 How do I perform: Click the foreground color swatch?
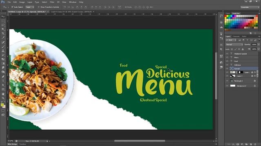click(x=2, y=105)
